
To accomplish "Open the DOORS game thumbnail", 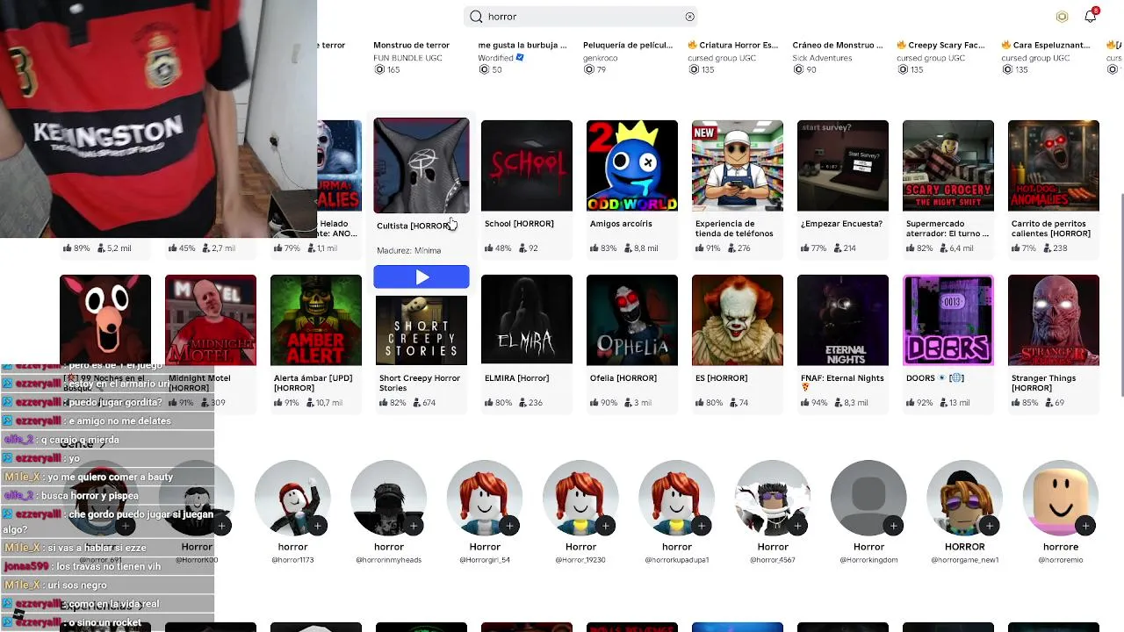I will coord(948,320).
